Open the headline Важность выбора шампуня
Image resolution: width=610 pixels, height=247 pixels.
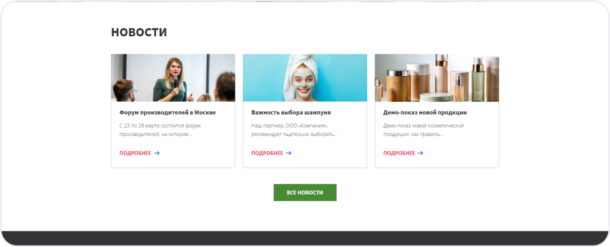(x=291, y=113)
